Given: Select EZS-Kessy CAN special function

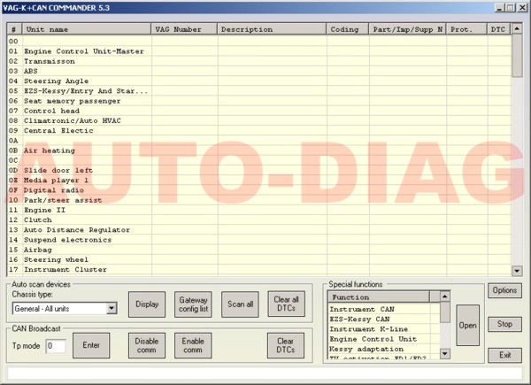Looking at the screenshot, I should pos(384,319).
